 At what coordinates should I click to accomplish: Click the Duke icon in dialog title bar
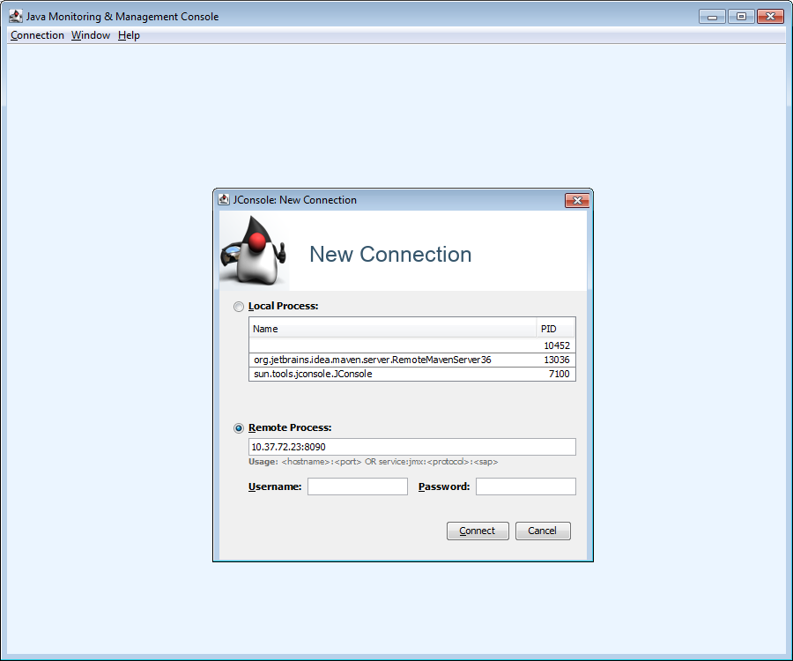coord(224,199)
